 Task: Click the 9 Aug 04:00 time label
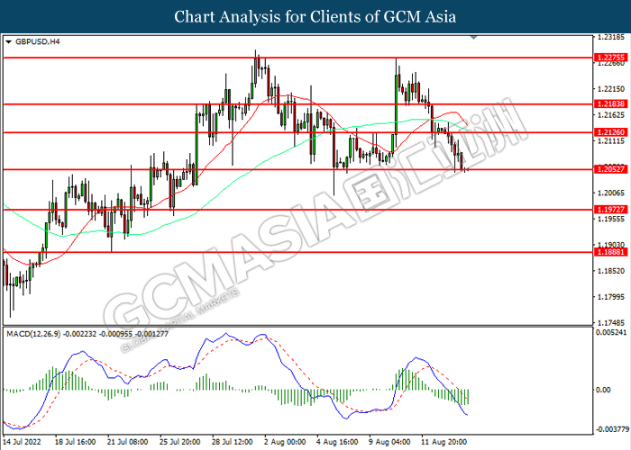pos(389,442)
